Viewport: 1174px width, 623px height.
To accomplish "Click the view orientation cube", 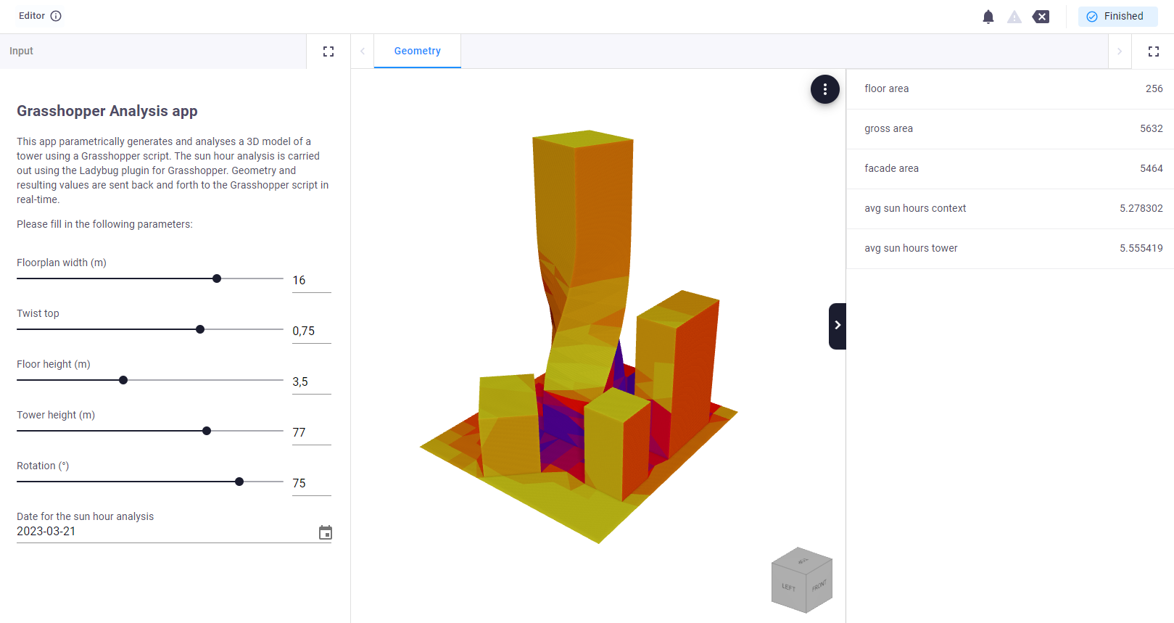I will 802,579.
